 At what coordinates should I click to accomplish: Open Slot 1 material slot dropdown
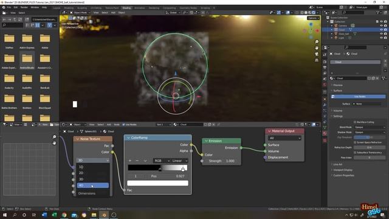164,124
